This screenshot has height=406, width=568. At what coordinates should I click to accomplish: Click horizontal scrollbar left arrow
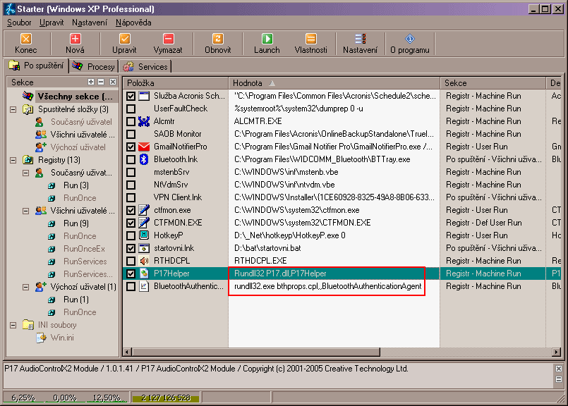[128, 352]
